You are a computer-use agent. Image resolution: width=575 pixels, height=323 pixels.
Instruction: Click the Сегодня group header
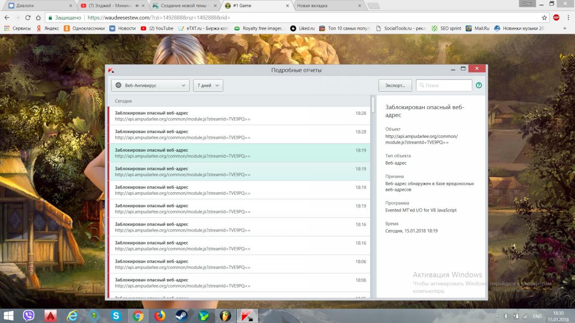pyautogui.click(x=123, y=101)
